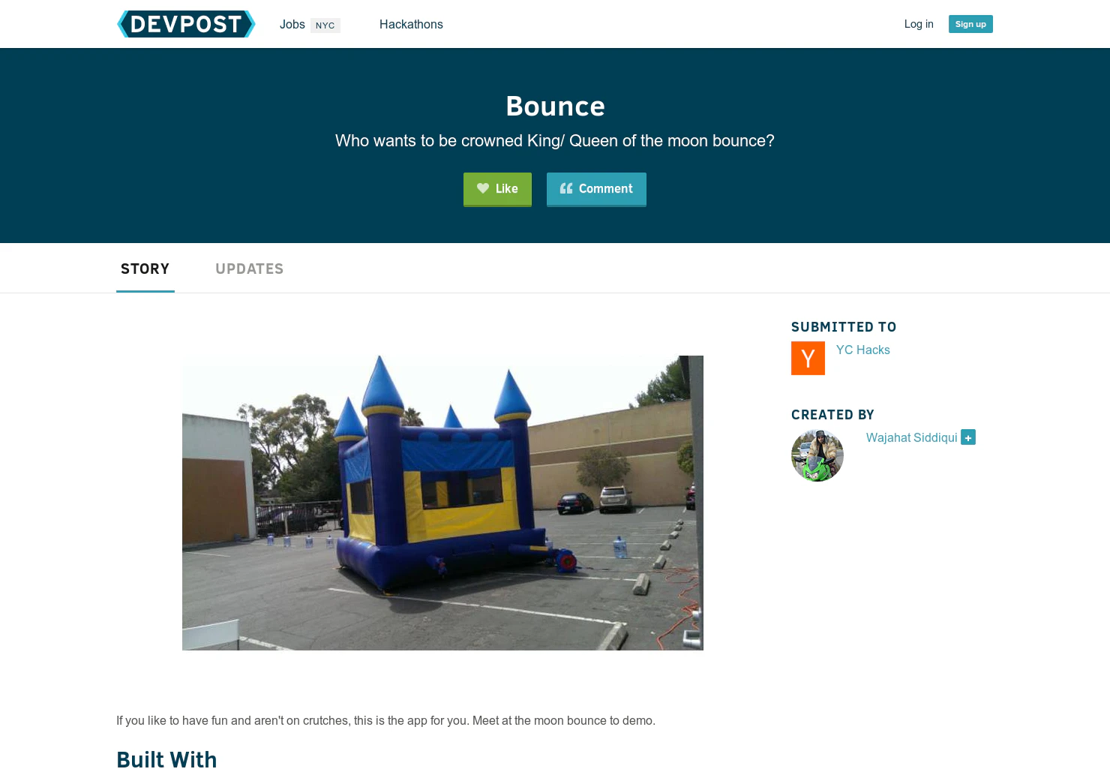Click the Sign up button

(970, 24)
